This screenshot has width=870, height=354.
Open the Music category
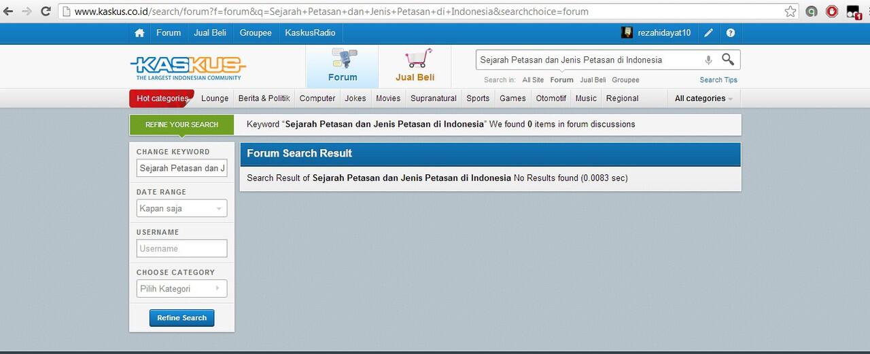tap(586, 98)
